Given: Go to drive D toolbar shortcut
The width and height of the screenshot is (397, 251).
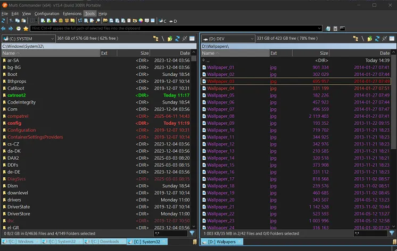Looking at the screenshot, I should pyautogui.click(x=173, y=21).
